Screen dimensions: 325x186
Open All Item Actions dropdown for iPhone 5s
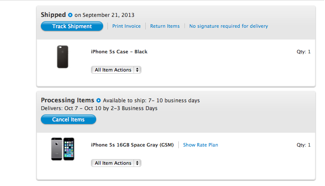116,163
